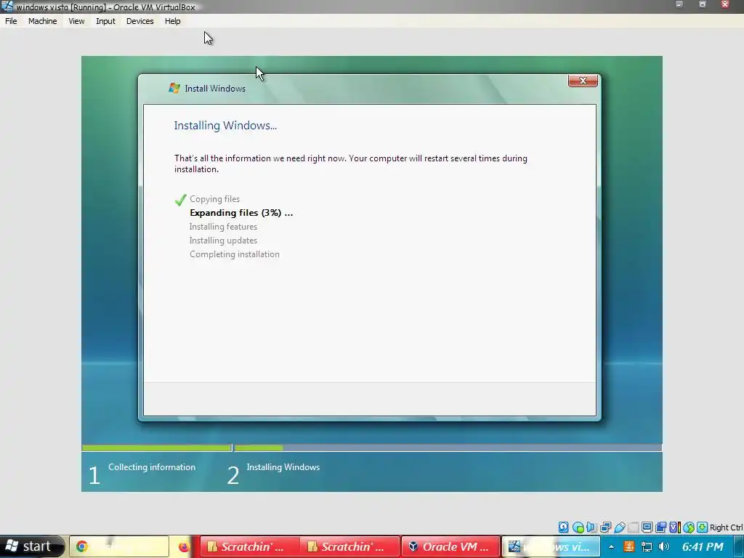Switch to the windows vista VM taskbar button
The height and width of the screenshot is (558, 744).
[551, 546]
